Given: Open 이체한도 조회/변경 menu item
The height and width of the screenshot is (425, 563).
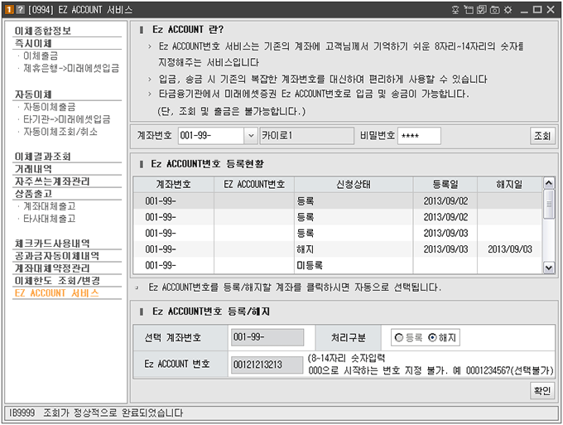Looking at the screenshot, I should [57, 281].
